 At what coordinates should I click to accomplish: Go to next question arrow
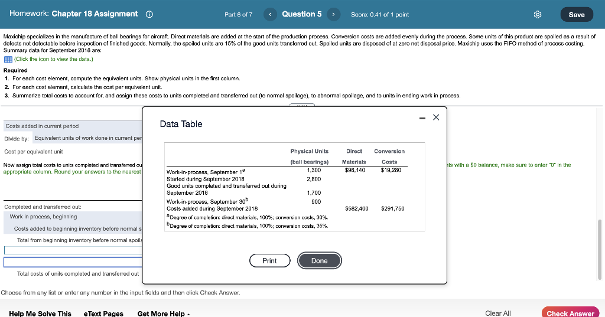point(333,14)
